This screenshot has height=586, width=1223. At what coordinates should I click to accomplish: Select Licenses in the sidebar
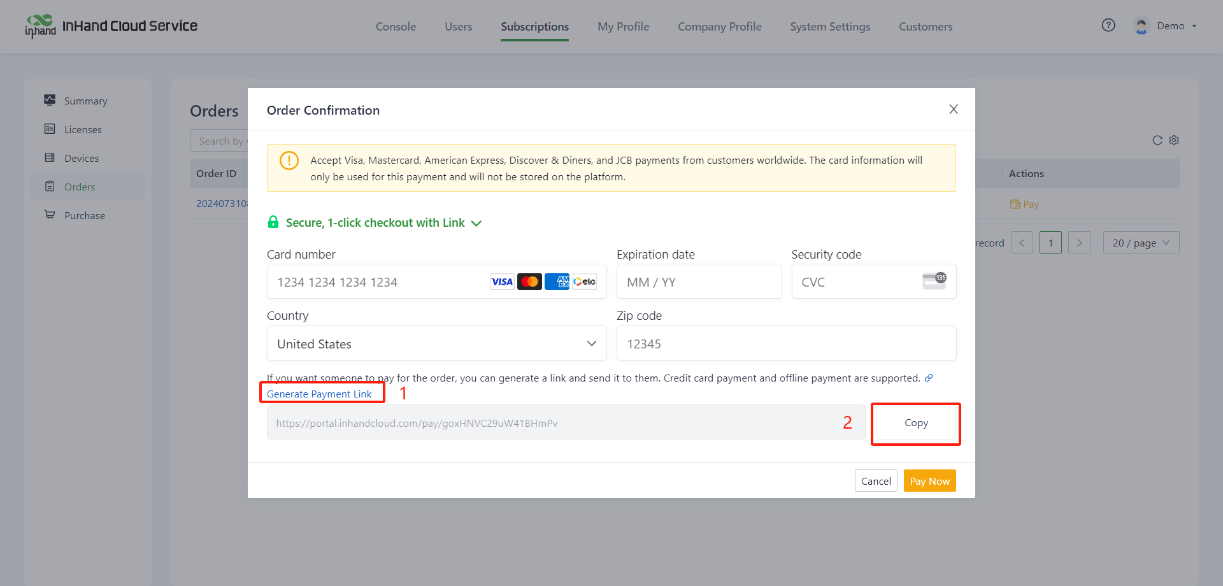pos(83,129)
